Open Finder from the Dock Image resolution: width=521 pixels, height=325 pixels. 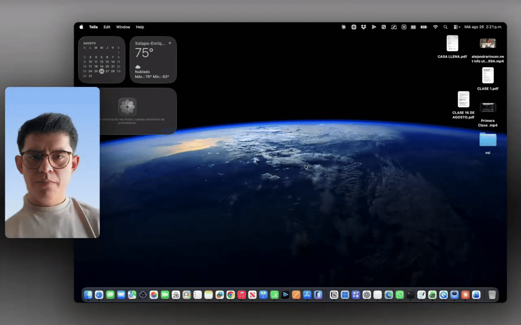pyautogui.click(x=88, y=295)
